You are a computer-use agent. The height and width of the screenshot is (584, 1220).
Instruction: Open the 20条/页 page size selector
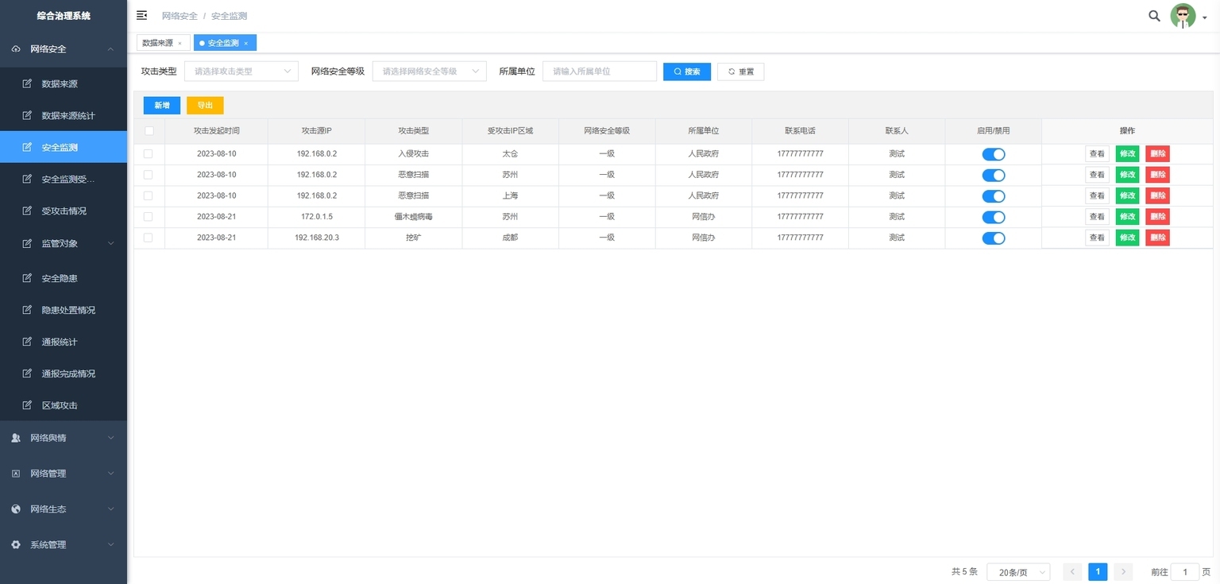tap(1017, 573)
